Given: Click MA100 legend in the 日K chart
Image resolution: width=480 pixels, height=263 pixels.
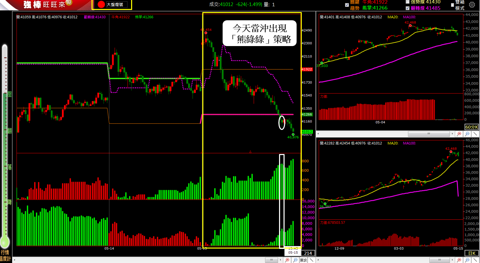Looking at the screenshot, I should pos(409,143).
